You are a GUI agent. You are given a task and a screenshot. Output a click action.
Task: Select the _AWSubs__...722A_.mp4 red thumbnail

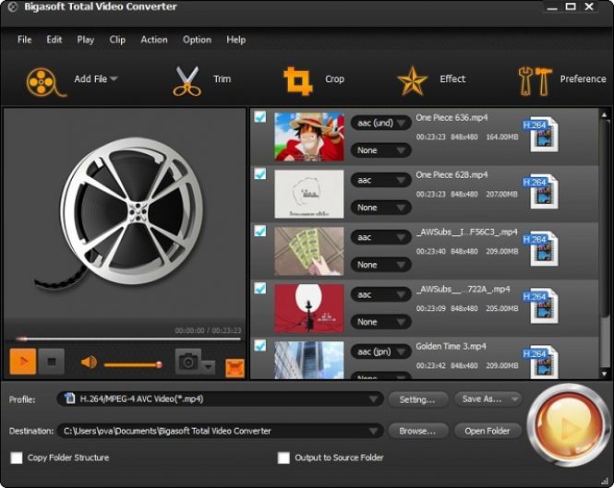(x=309, y=308)
